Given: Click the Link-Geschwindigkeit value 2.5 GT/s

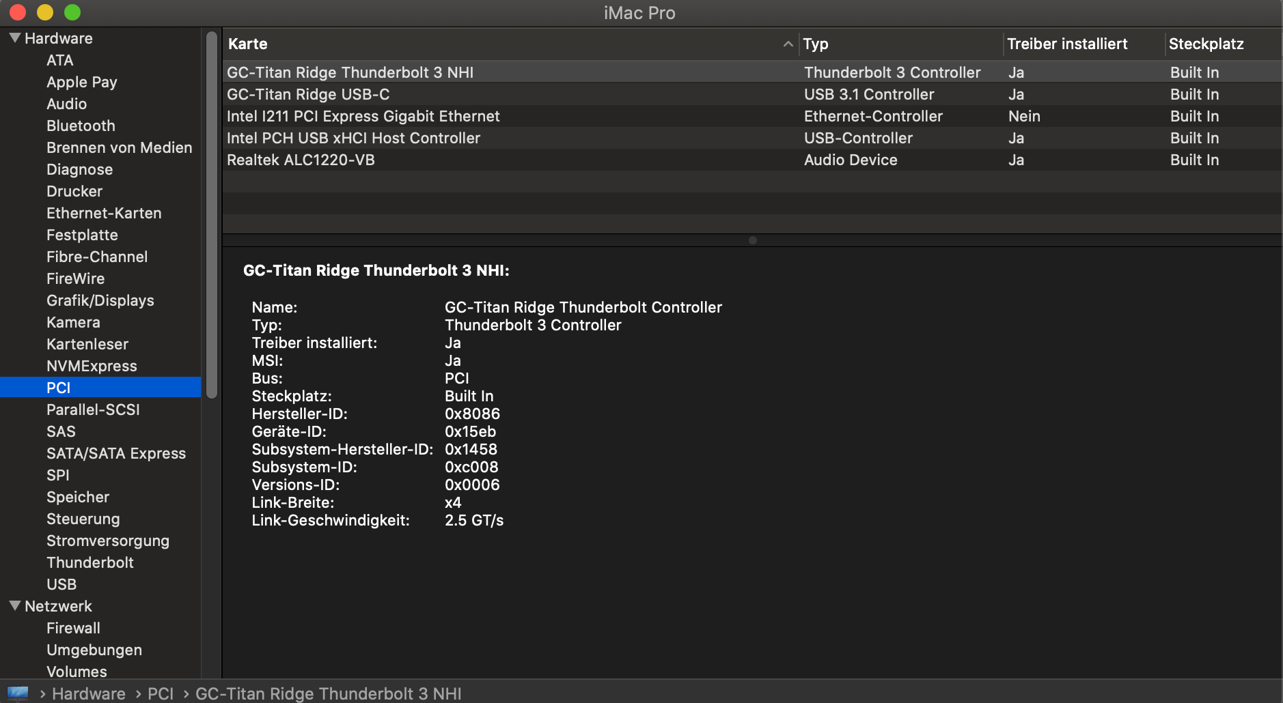Looking at the screenshot, I should point(474,520).
